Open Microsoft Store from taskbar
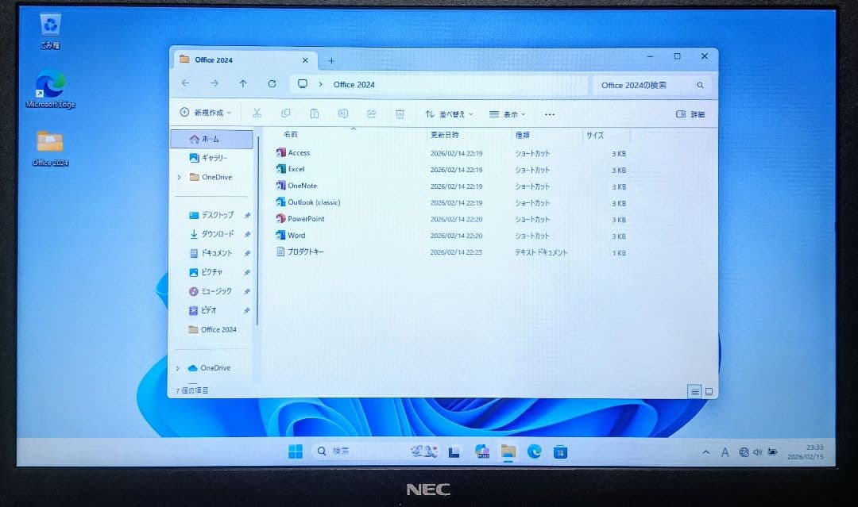Viewport: 858px width, 507px height. 560,451
